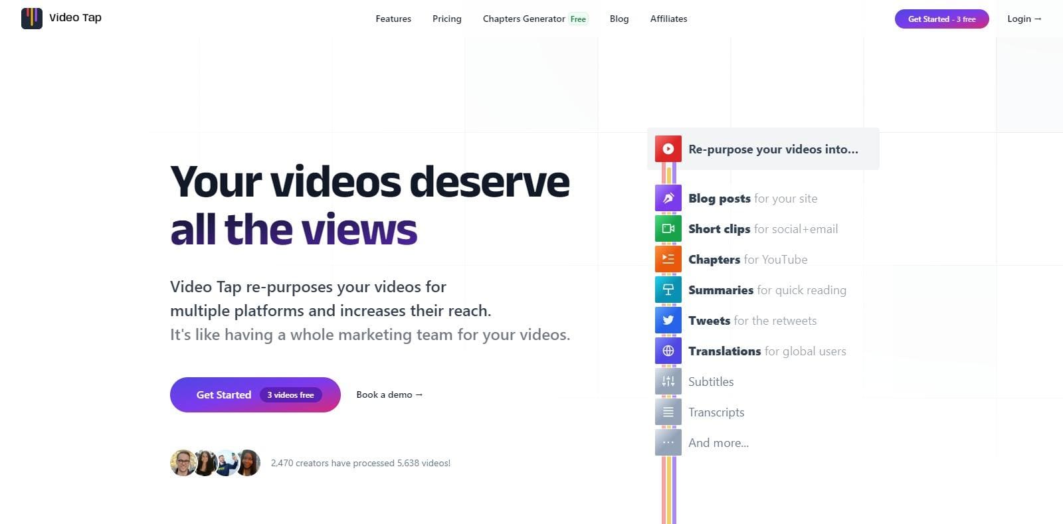
Task: Click the gray lines Transcripts icon
Action: 668,412
